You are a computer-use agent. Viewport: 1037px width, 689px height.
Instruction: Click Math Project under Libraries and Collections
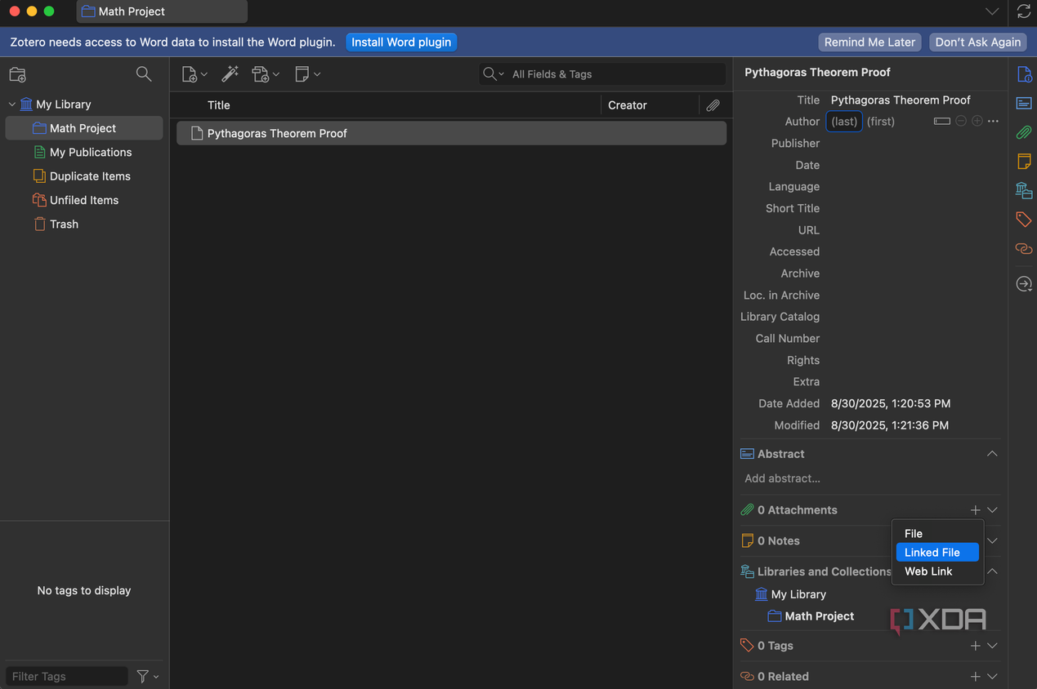pyautogui.click(x=820, y=616)
